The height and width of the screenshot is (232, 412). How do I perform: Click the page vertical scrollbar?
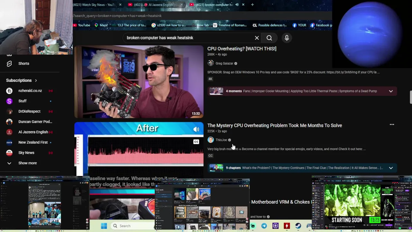(410, 98)
